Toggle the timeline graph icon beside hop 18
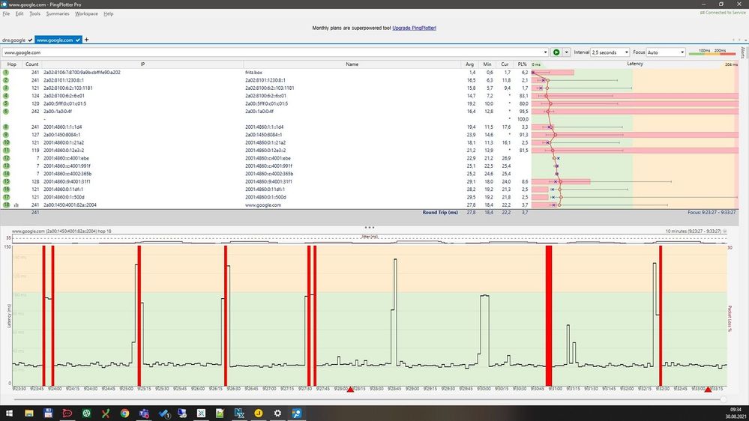Image resolution: width=749 pixels, height=421 pixels. [16, 205]
